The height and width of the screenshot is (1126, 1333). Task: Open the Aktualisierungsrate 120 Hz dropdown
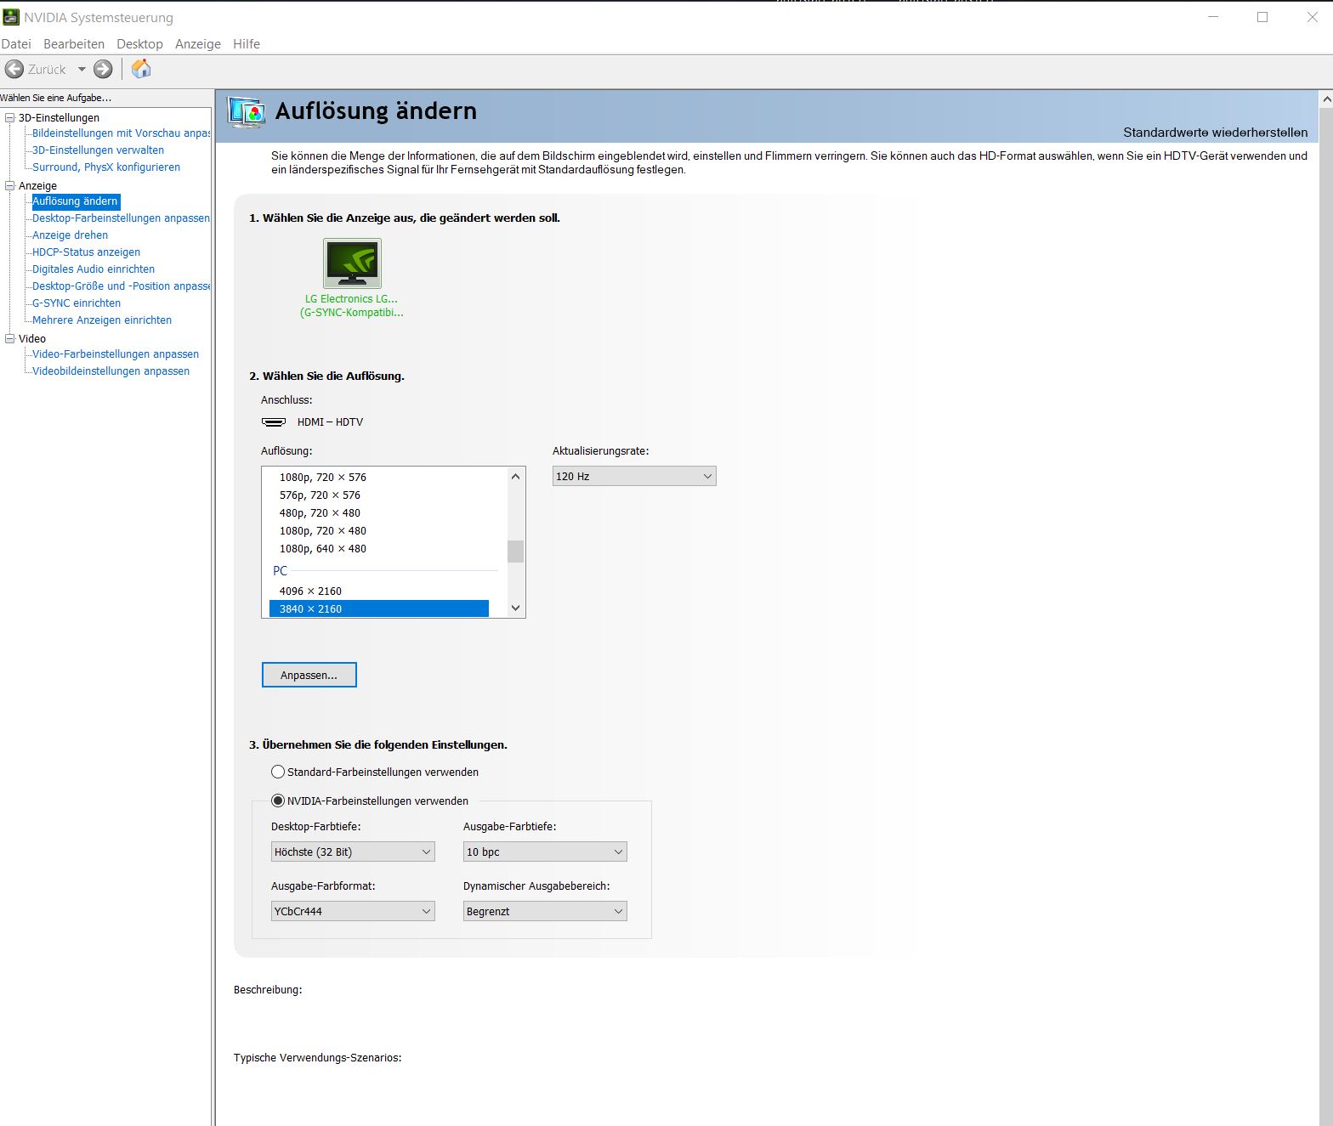(x=634, y=476)
